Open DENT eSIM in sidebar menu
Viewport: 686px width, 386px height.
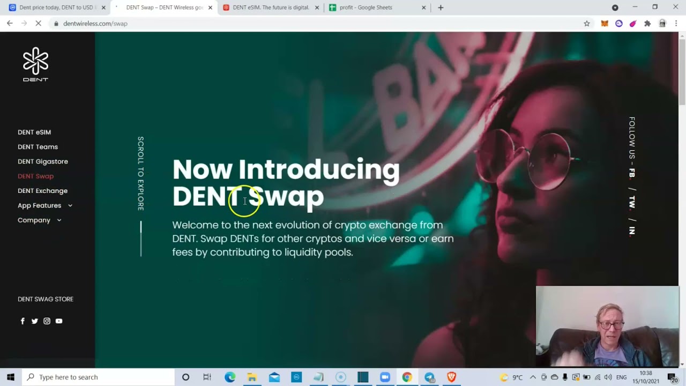pos(34,132)
